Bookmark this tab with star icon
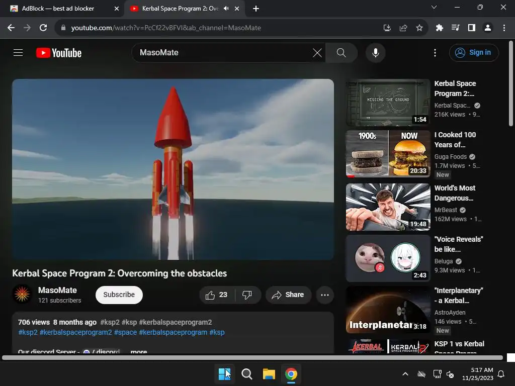The width and height of the screenshot is (515, 386). click(419, 28)
